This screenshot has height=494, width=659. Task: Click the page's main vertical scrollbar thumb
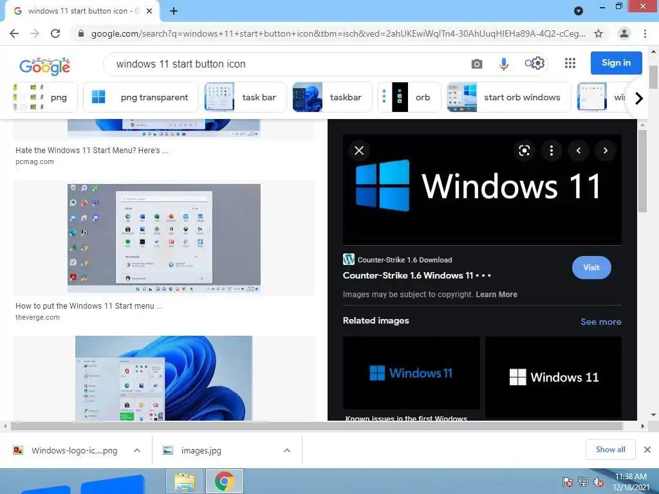click(x=653, y=77)
